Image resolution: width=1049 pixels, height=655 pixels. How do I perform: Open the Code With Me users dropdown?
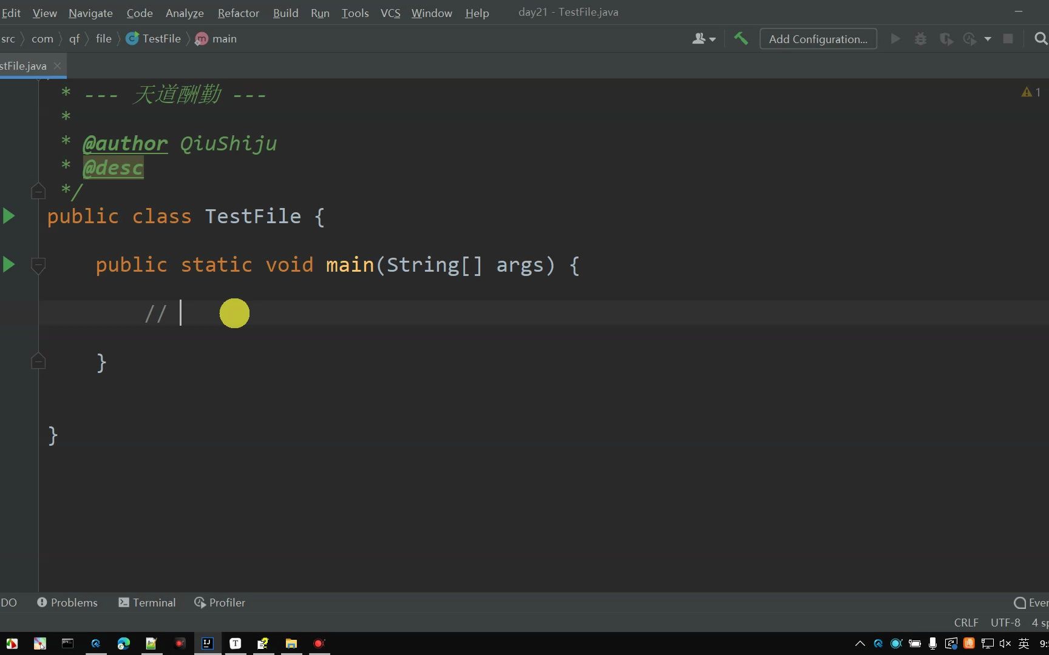pos(704,39)
